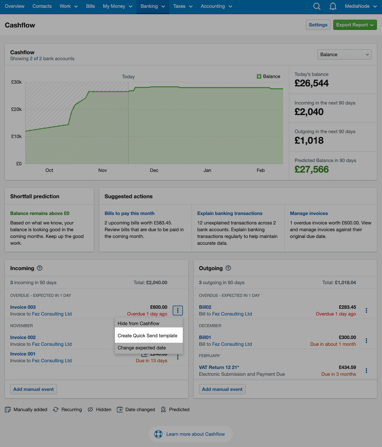Expand the Banking menu
Image resolution: width=382 pixels, height=447 pixels.
tap(153, 6)
